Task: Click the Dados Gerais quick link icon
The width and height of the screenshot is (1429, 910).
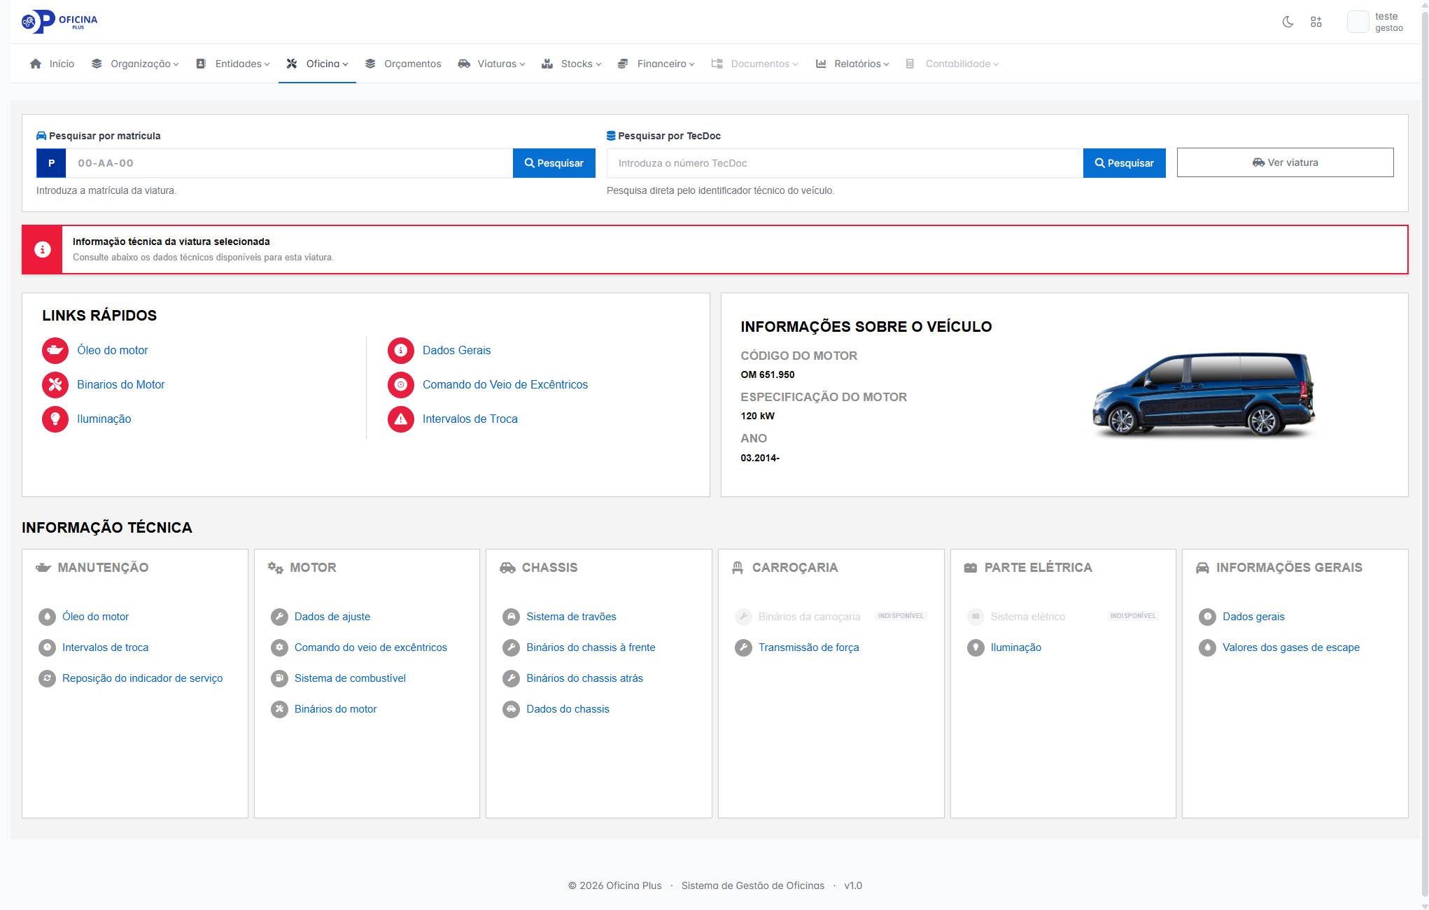Action: click(x=401, y=350)
